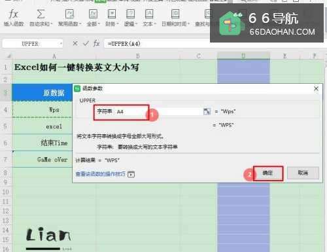Expand the Text (文本) functions dropdown arrow
Viewport: 327px width, 252px height.
point(155,24)
